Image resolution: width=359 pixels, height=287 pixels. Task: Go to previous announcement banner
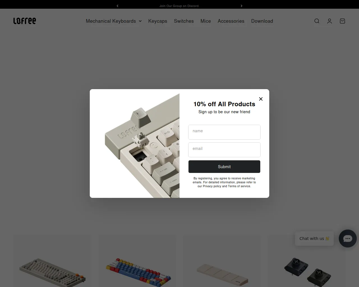click(118, 6)
